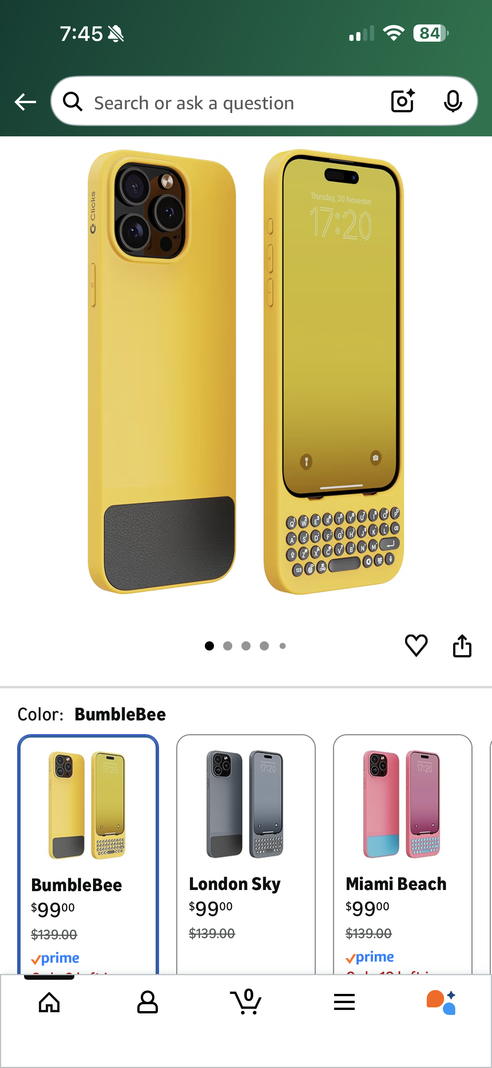Open the shopping cart
Viewport: 492px width, 1068px height.
(246, 1002)
